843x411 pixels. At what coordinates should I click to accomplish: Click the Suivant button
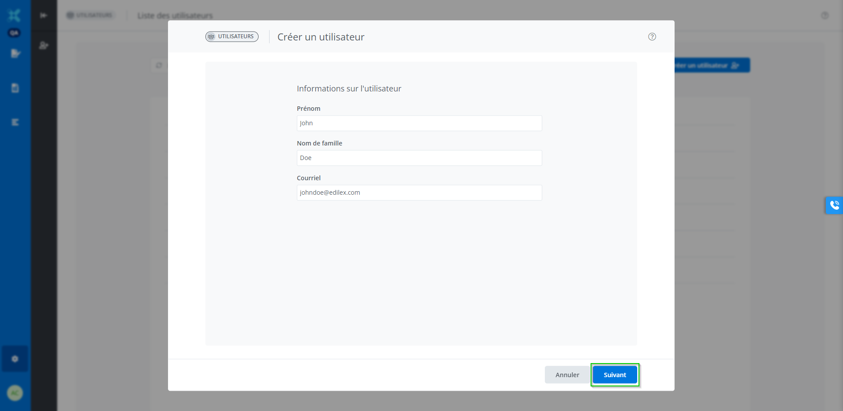[x=614, y=375]
